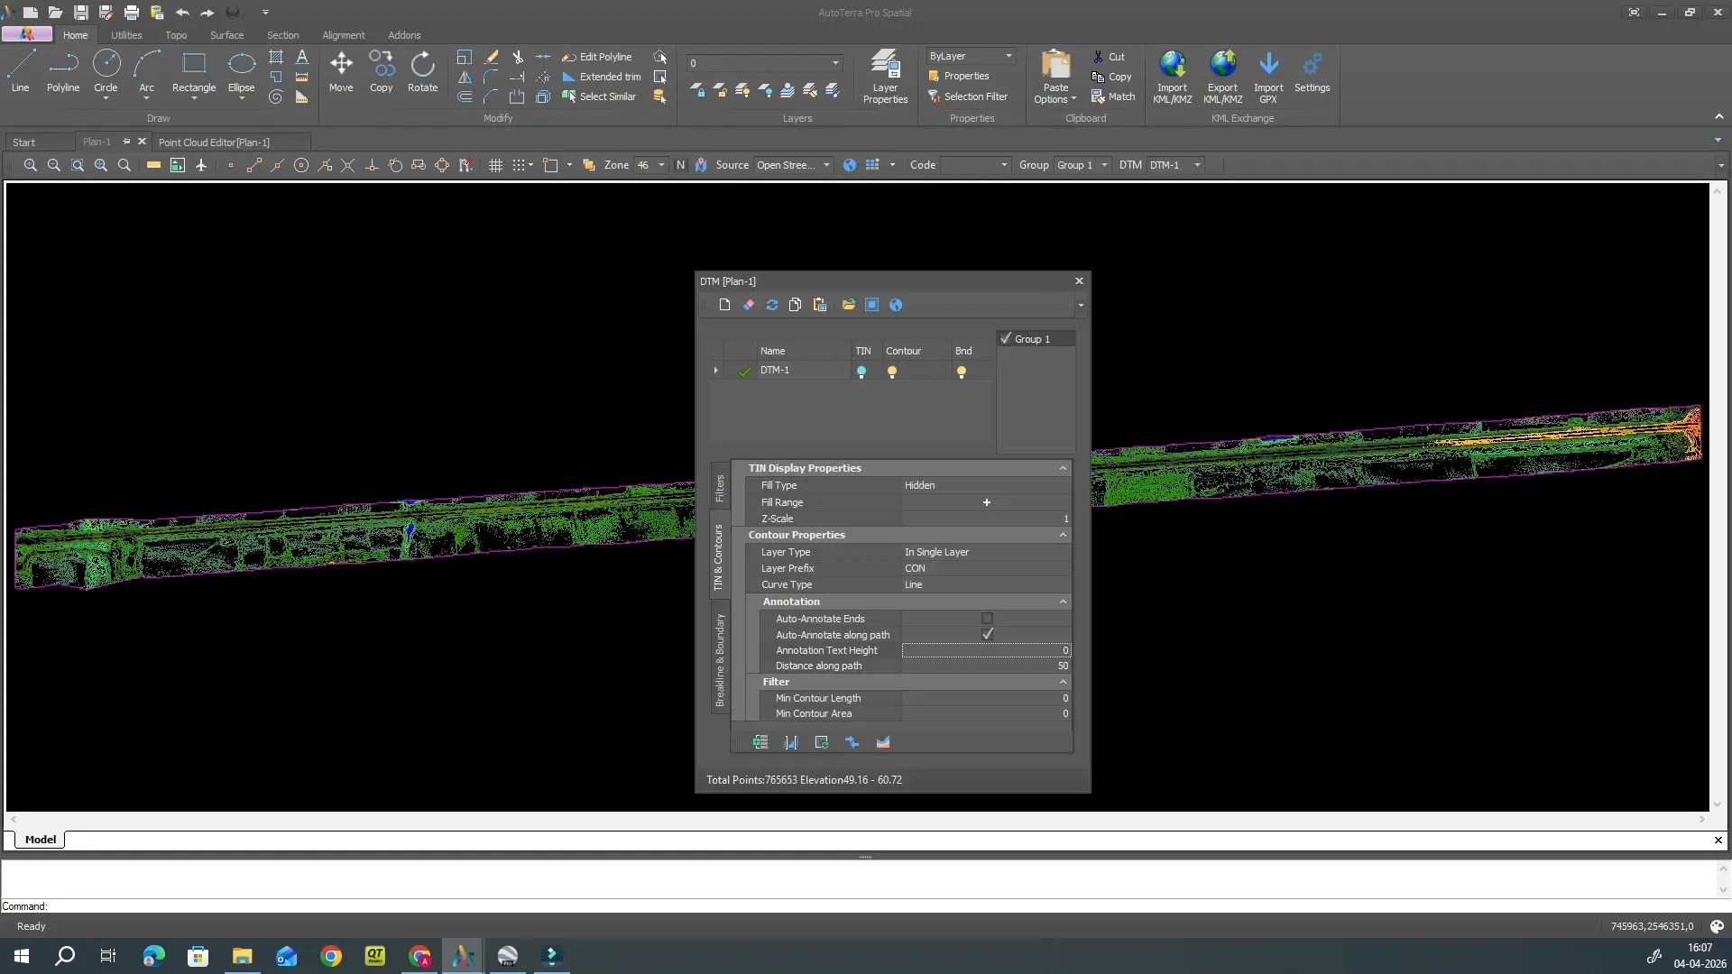Click the Rotate tool in Modify
Viewport: 1732px width, 974px height.
tap(422, 72)
